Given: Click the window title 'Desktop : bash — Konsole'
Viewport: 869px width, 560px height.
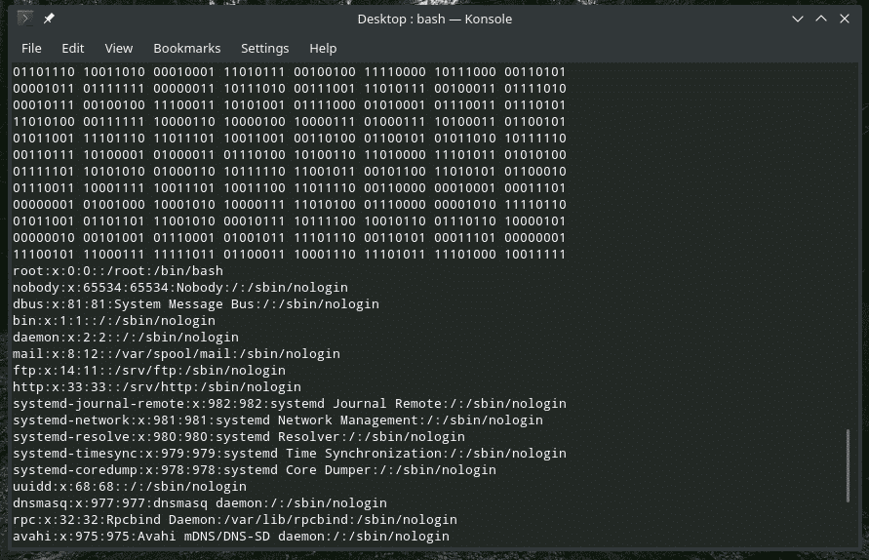Looking at the screenshot, I should pyautogui.click(x=435, y=19).
